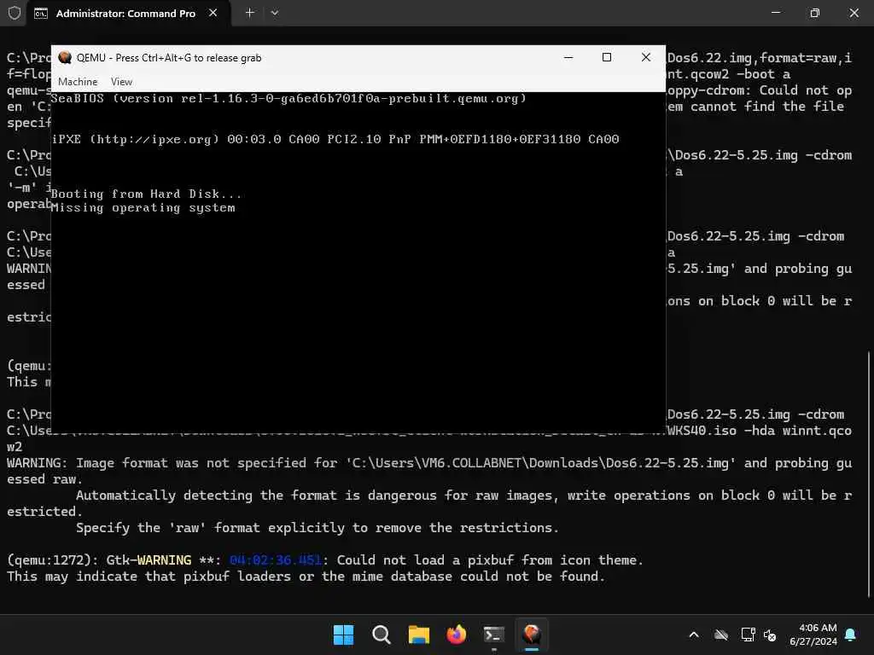The image size is (874, 655).
Task: Add a new terminal tab
Action: pyautogui.click(x=250, y=13)
